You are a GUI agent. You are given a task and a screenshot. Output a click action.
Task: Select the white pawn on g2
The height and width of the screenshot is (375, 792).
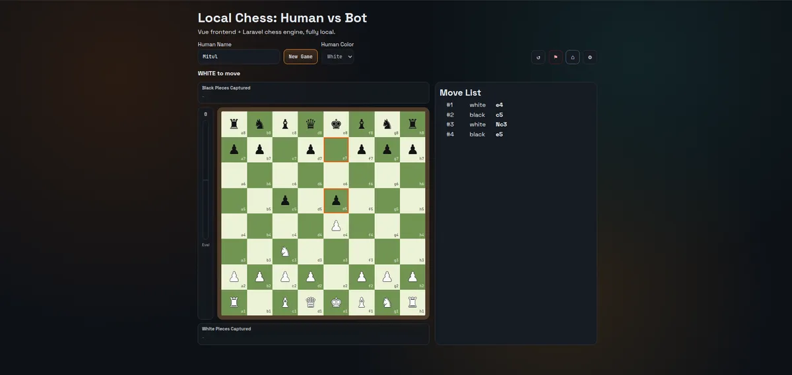coord(387,277)
